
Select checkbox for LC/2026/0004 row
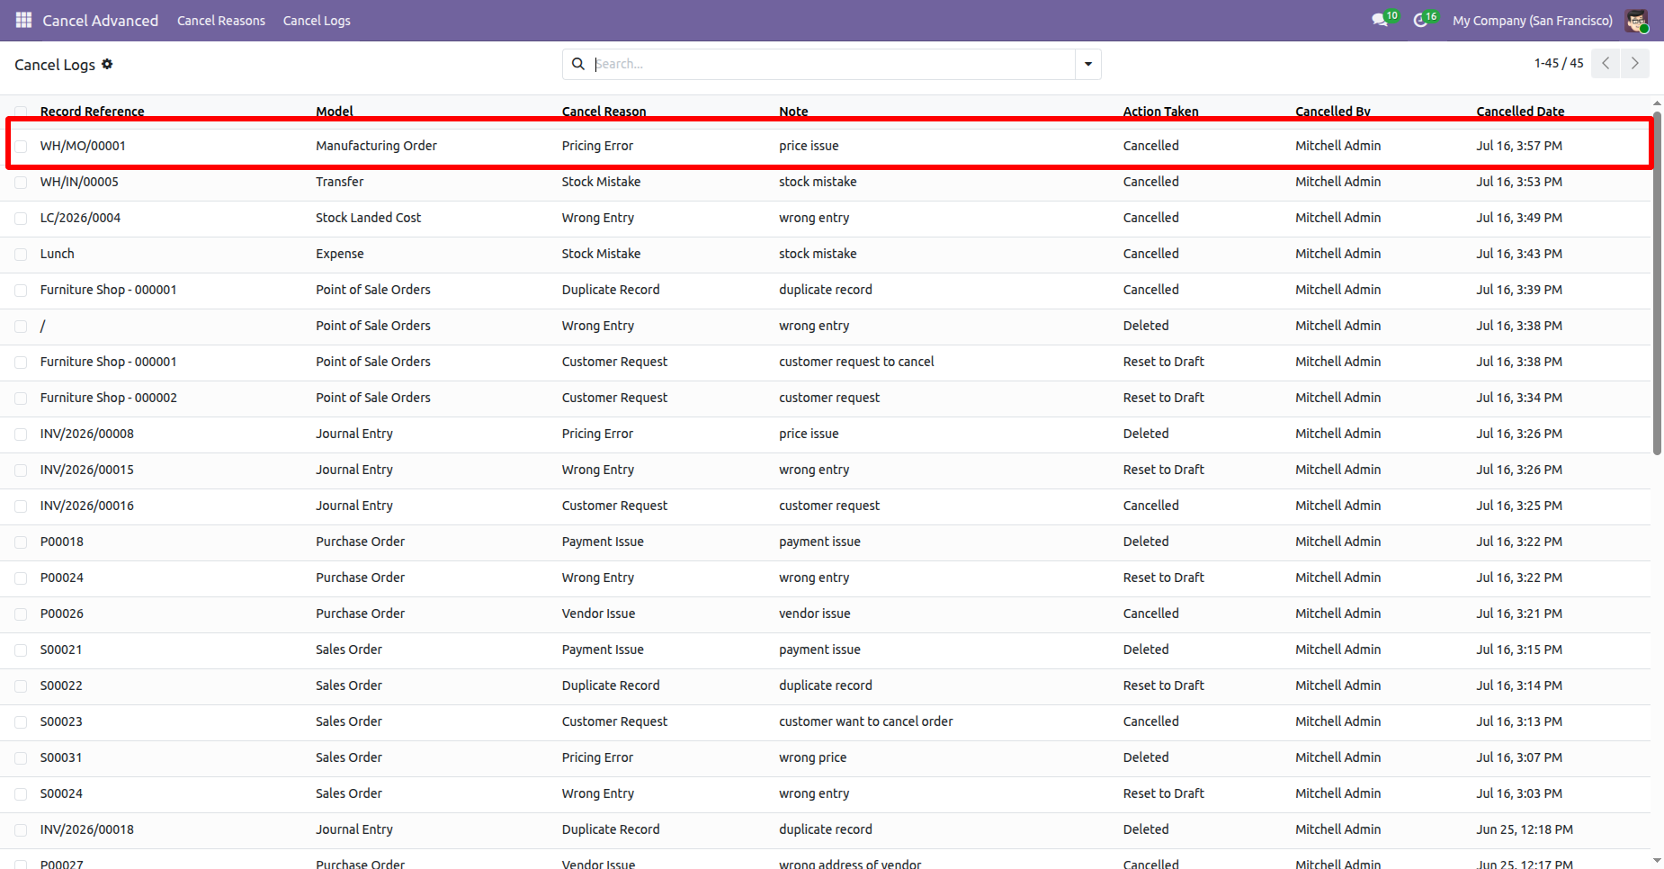tap(21, 218)
